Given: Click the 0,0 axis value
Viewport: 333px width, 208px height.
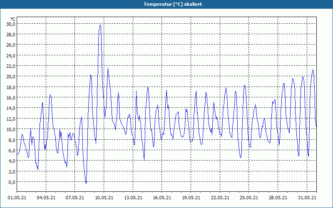Looking at the screenshot, I should 12,182.
